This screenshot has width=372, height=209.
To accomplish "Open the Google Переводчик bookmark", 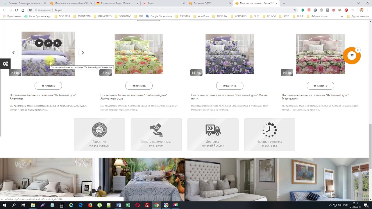I will 159,16.
